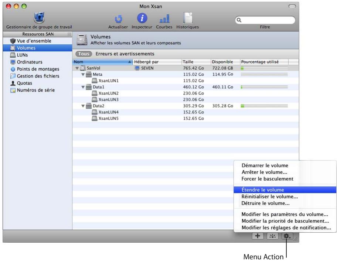Viewport: 337px width, 263px height.
Task: Choose Modifier les paramètres du volume
Action: tap(285, 214)
